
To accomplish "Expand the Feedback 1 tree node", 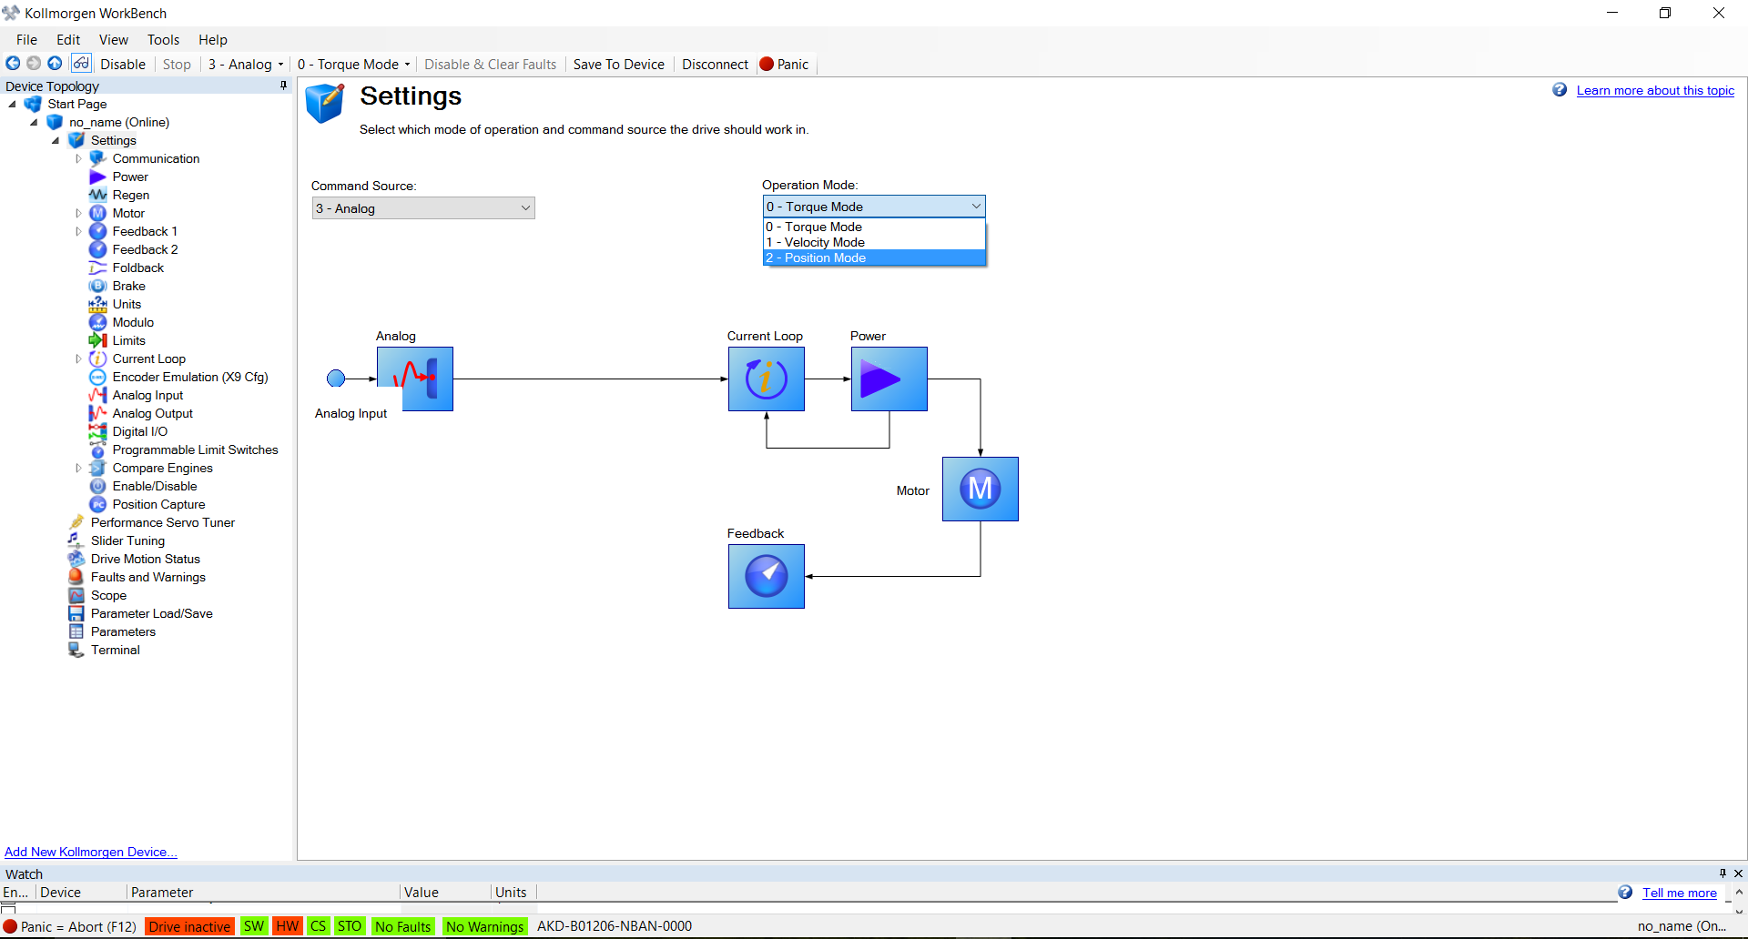I will click(78, 231).
